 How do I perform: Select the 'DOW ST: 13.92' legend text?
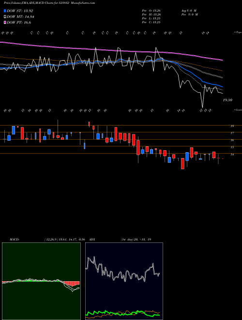[20, 11]
